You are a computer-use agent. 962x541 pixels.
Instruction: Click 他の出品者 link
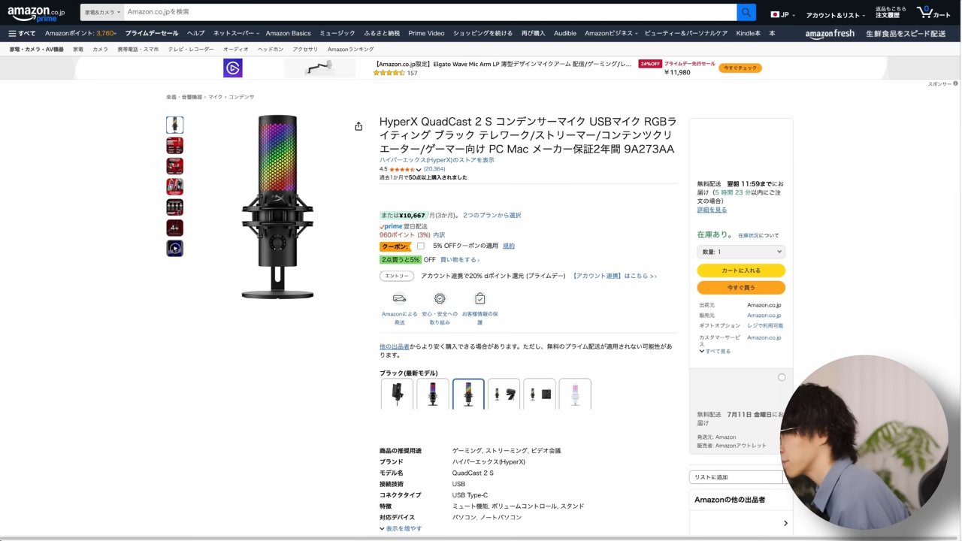click(x=394, y=346)
